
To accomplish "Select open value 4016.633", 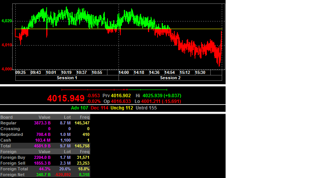I will tap(121, 101).
